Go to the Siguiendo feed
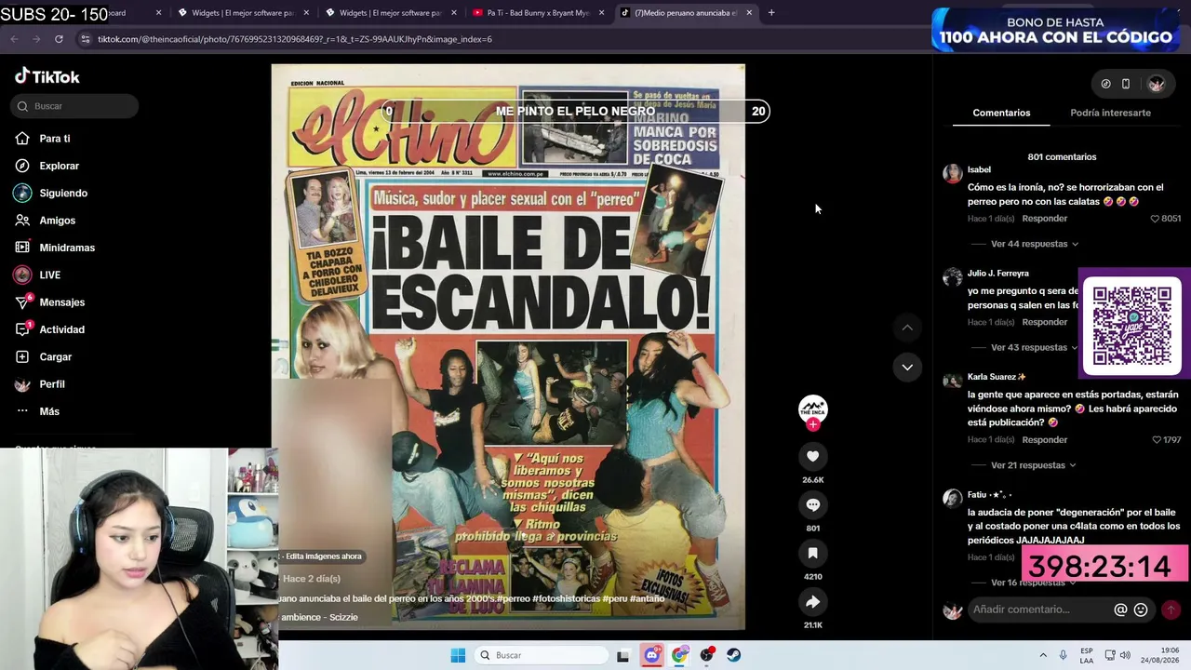This screenshot has height=670, width=1191. click(63, 193)
